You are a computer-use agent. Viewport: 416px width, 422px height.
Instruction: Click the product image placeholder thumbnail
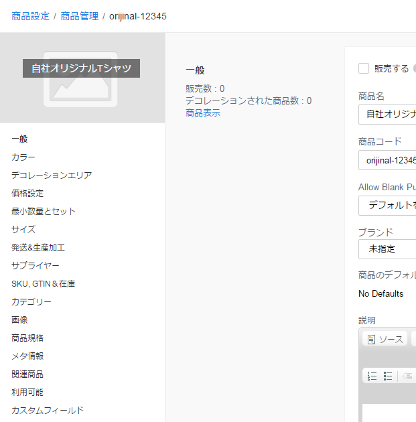[x=81, y=79]
